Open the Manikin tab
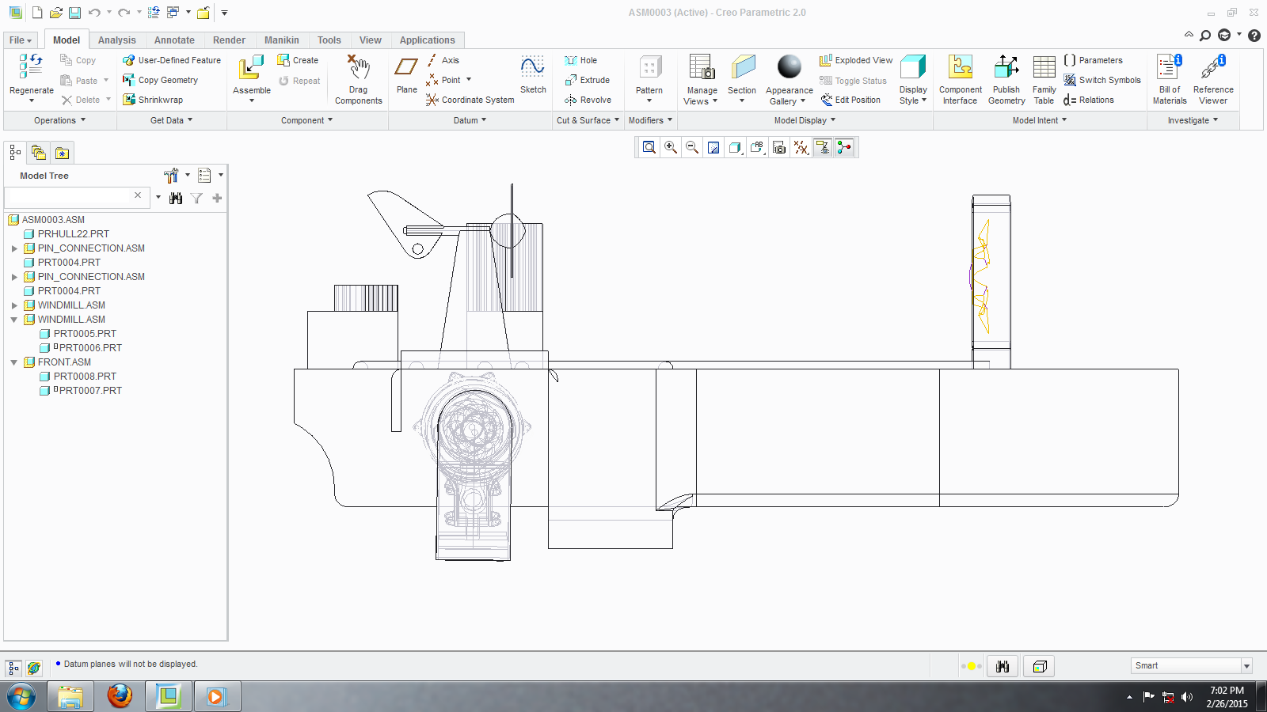 [282, 40]
